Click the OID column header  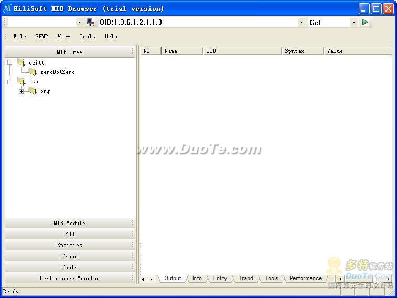click(x=242, y=51)
